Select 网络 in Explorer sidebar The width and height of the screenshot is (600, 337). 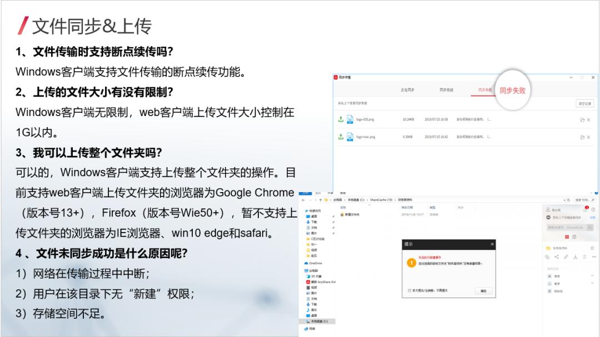[x=310, y=329]
